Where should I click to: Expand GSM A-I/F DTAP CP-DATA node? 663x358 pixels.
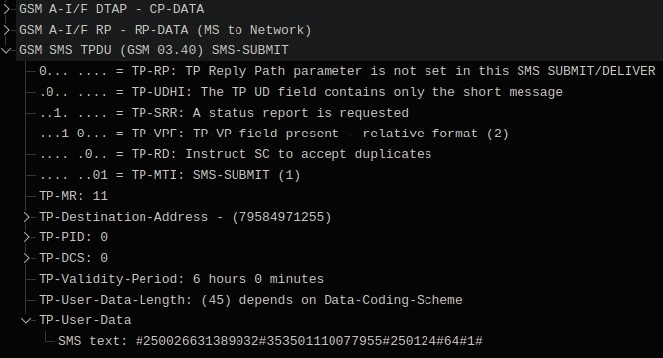tap(6, 9)
